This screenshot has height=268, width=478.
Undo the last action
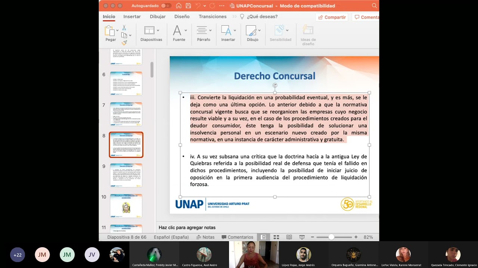[198, 6]
